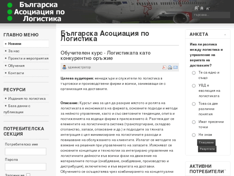This screenshot has width=234, height=176.
Task: Click the green dots site logo
Action: pos(10,12)
